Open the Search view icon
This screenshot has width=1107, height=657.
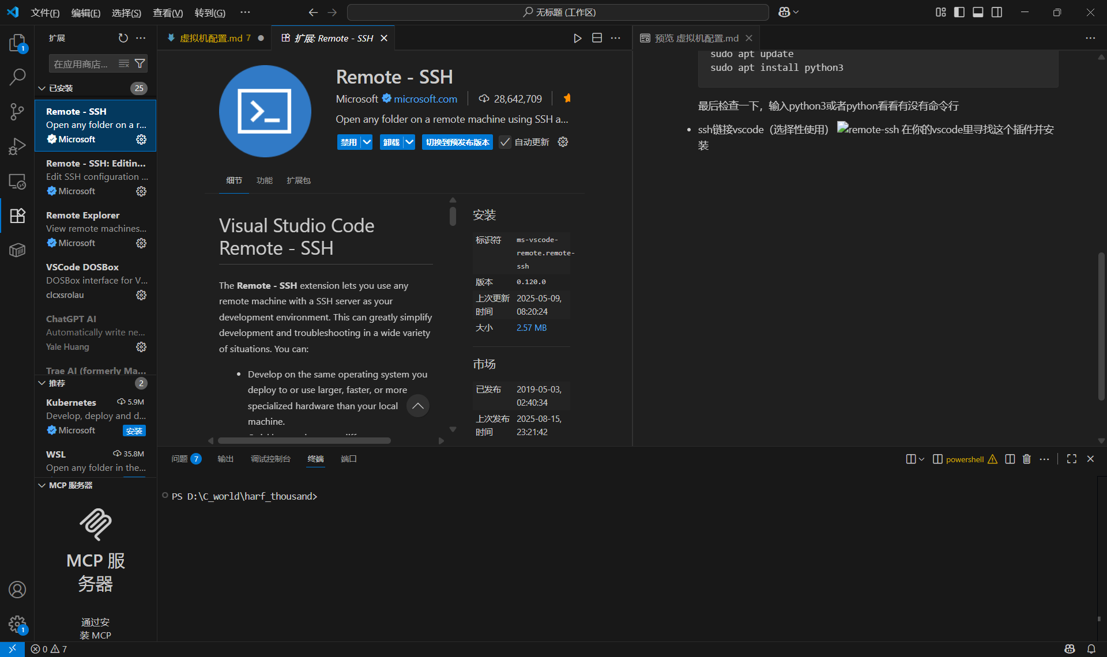(17, 77)
